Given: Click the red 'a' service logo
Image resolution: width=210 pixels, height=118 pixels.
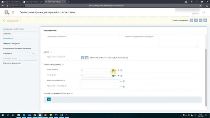Looking at the screenshot, I should 7,12.
